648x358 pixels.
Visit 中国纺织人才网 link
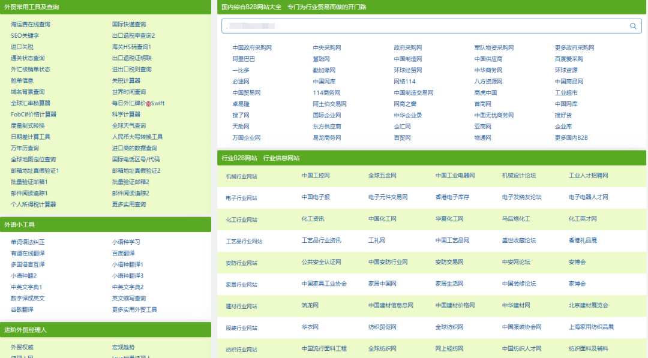(521, 348)
